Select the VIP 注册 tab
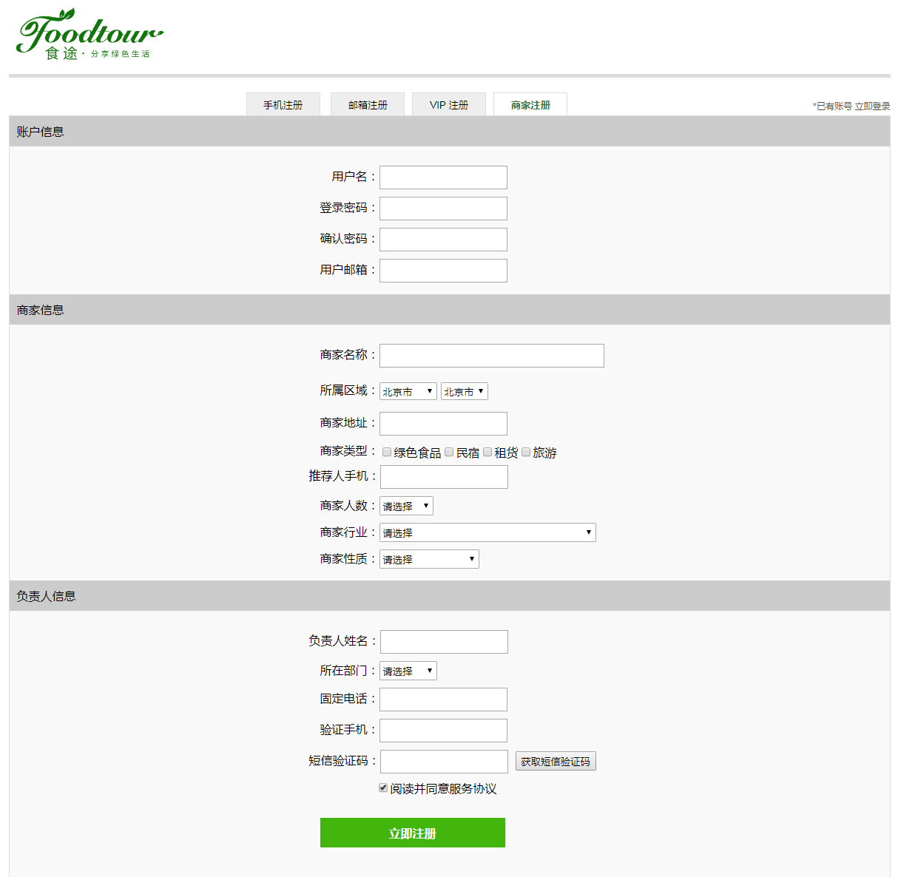The height and width of the screenshot is (877, 901). tap(449, 105)
